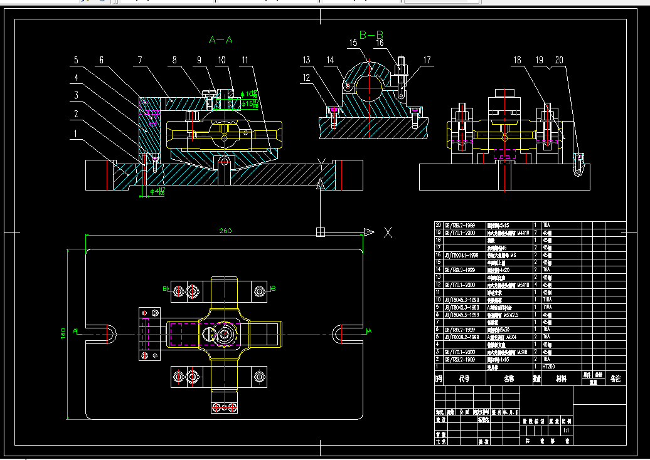Select callout number 20 above right-side view
The image size is (650, 460).
(x=559, y=60)
